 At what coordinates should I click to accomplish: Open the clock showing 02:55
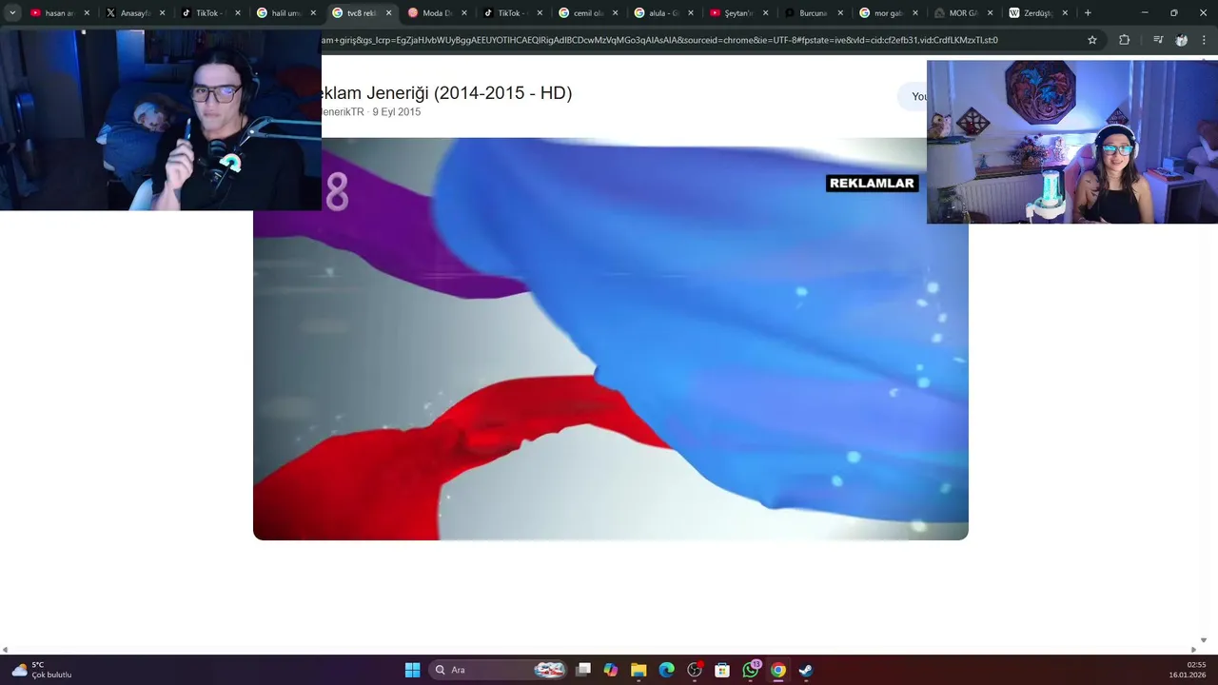click(1188, 670)
